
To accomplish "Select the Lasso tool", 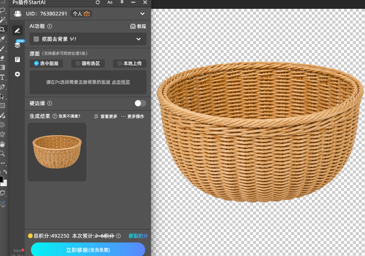I will pos(2,10).
